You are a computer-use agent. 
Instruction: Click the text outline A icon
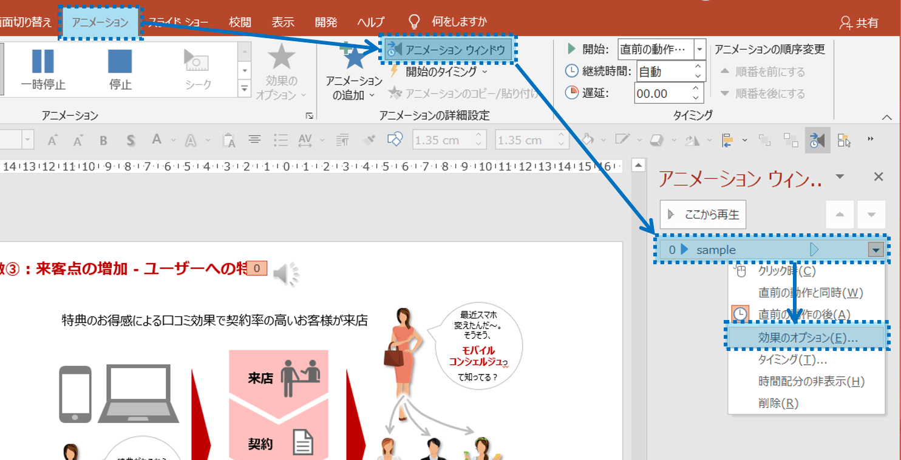[x=191, y=141]
